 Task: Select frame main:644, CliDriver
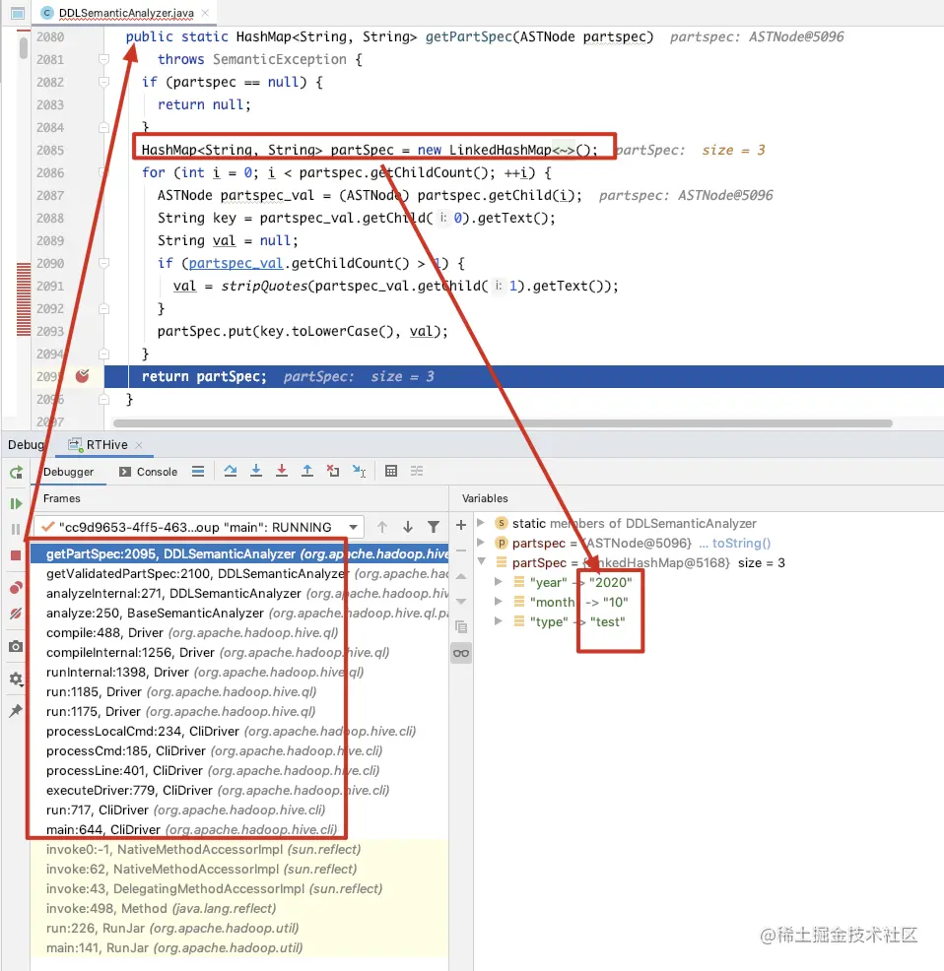(239, 830)
